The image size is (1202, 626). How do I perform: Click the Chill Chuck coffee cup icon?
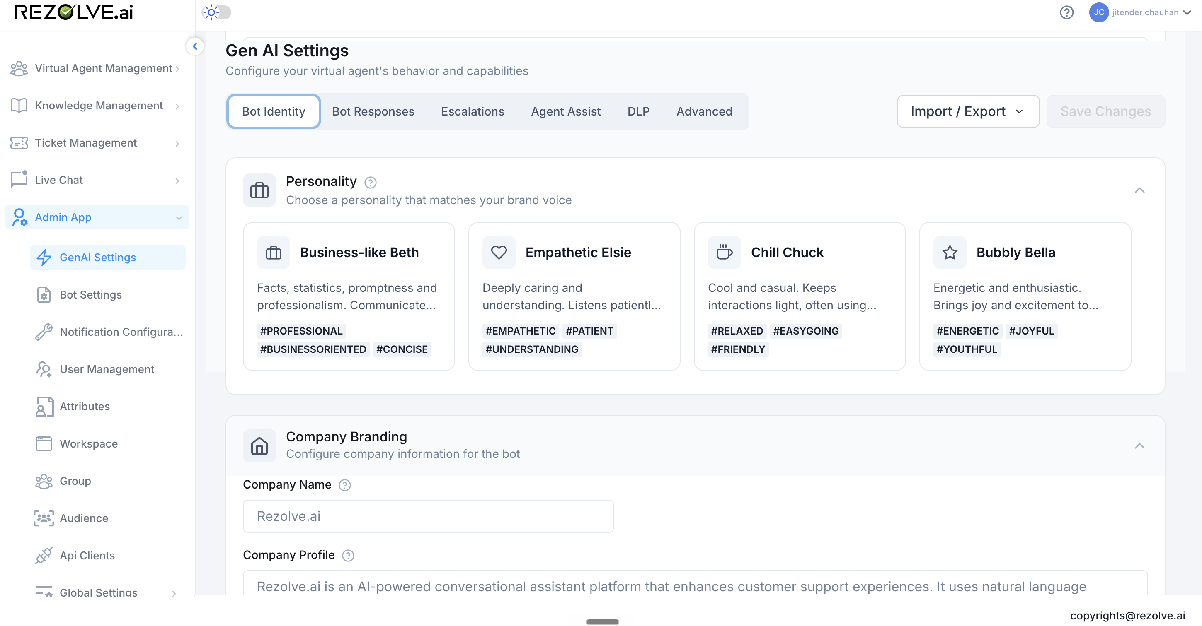pyautogui.click(x=724, y=253)
